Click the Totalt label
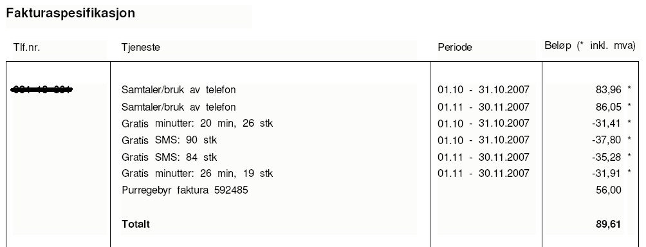The image size is (646, 247). (136, 224)
